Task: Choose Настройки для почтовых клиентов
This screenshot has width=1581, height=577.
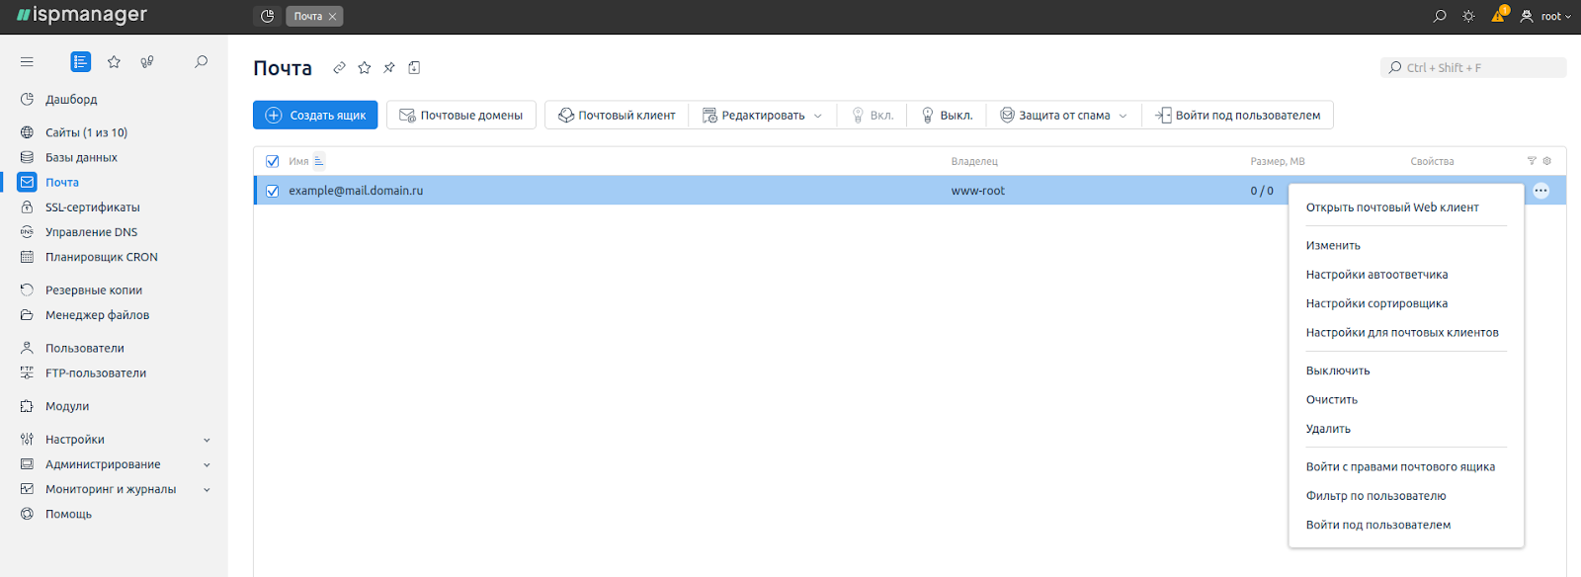Action: tap(1402, 332)
